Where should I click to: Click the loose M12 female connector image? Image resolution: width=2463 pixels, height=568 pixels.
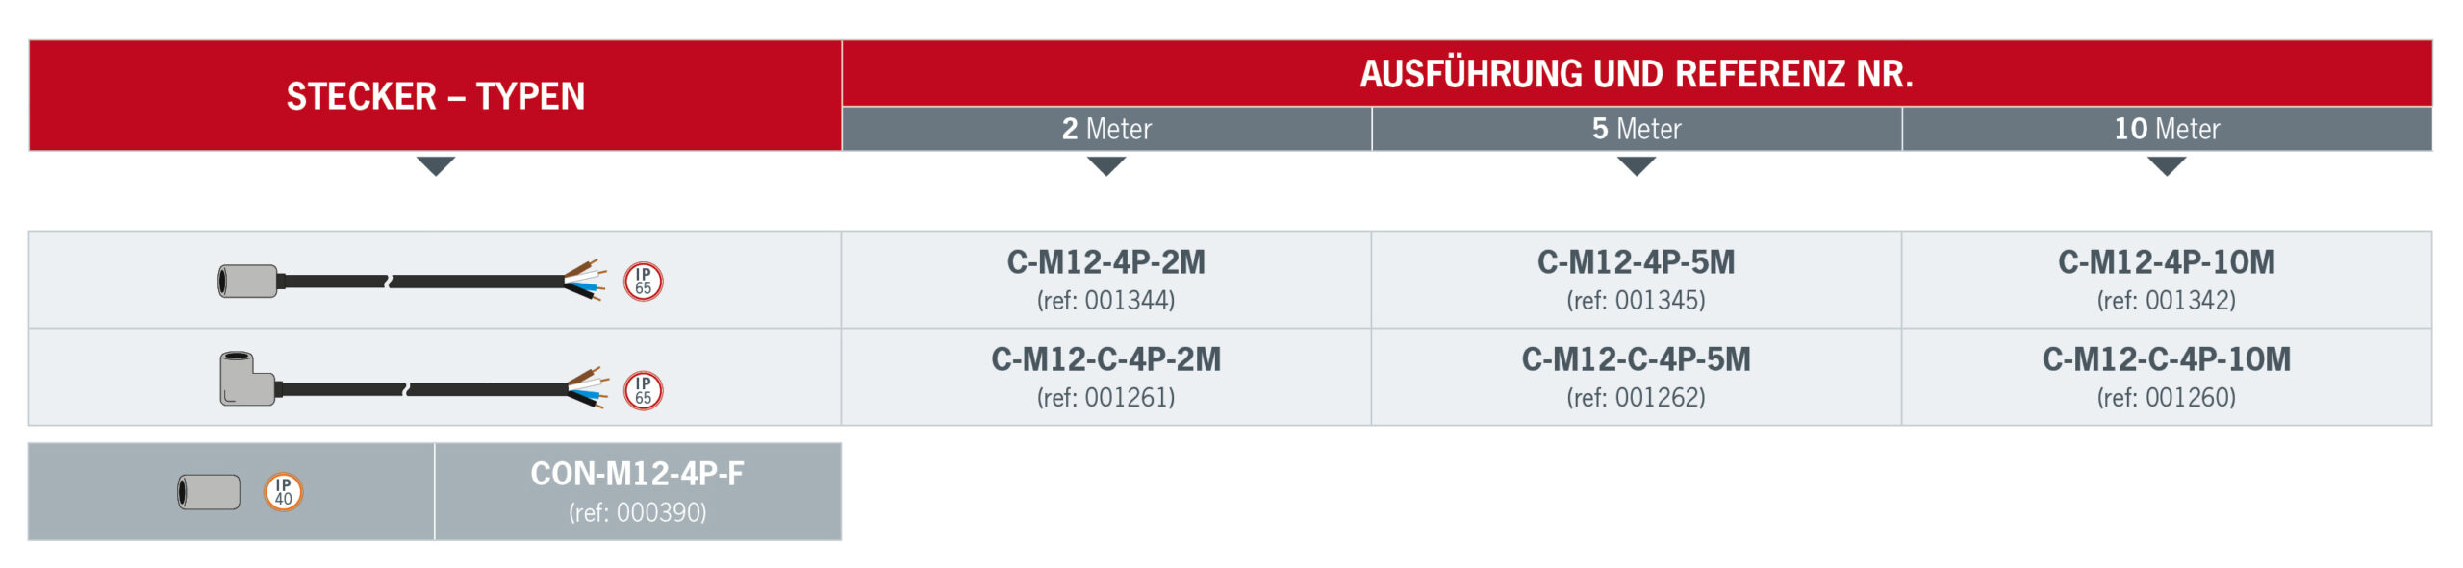pyautogui.click(x=209, y=492)
